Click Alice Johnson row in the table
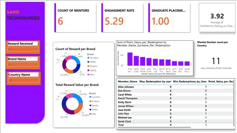237x133 pixels. pyautogui.click(x=175, y=87)
